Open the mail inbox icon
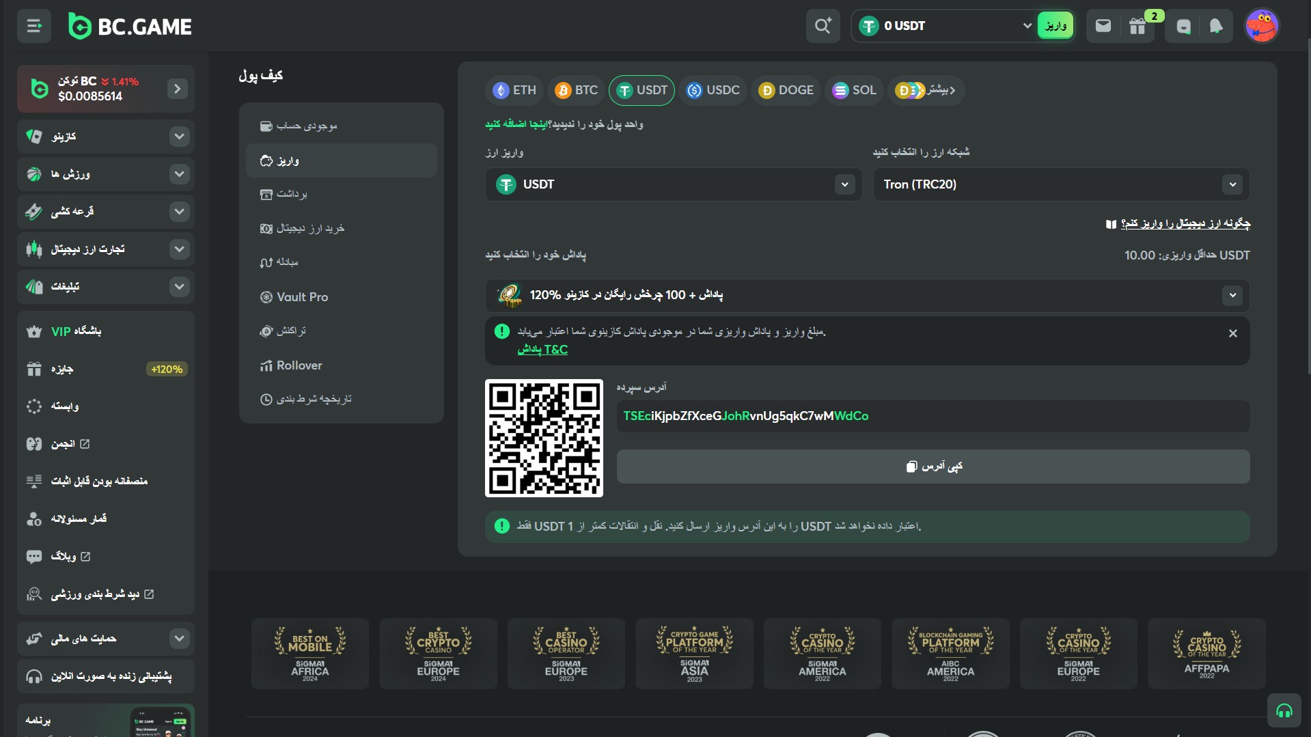 [1103, 26]
